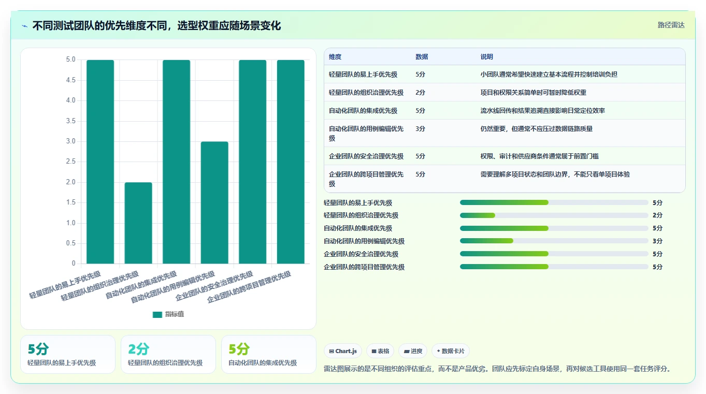Click progress bar for 轻量团队的易上手优先级

point(554,202)
